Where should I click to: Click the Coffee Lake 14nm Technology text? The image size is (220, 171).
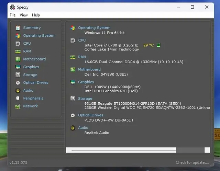[x=112, y=49]
